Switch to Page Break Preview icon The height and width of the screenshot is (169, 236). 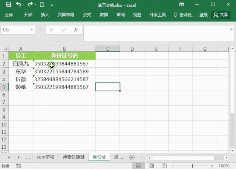click(164, 166)
